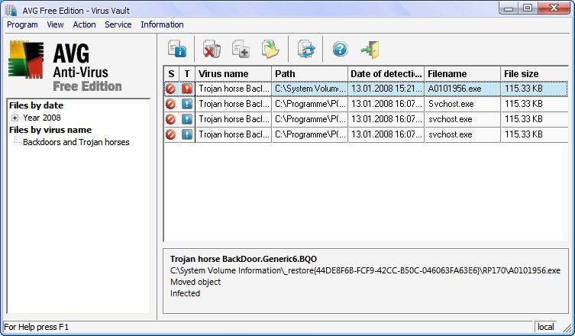The width and height of the screenshot is (575, 336).
Task: Expand the Year 2008 tree node
Action: tap(15, 118)
